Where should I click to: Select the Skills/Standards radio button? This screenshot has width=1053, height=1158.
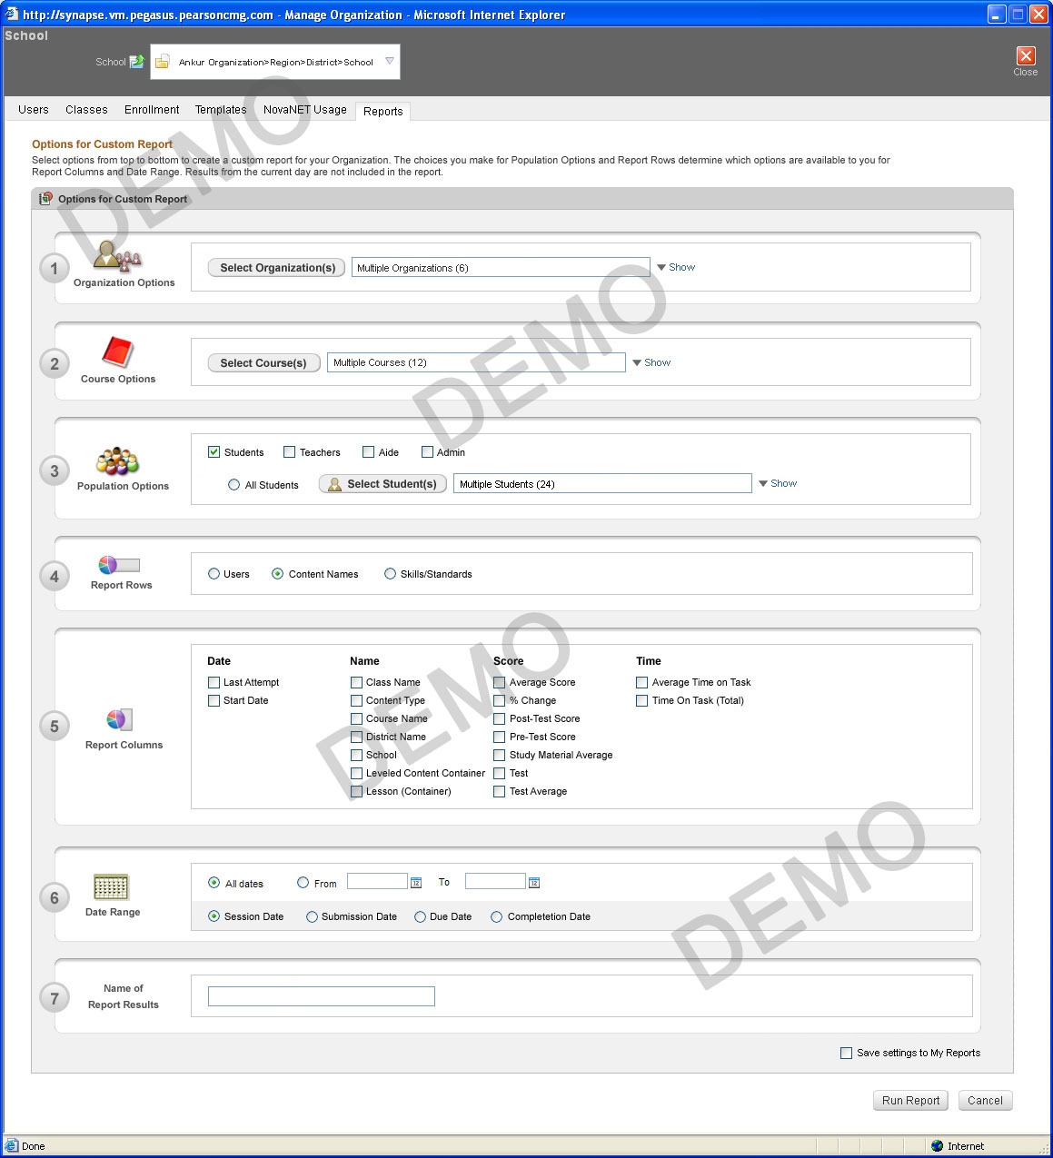tap(391, 574)
